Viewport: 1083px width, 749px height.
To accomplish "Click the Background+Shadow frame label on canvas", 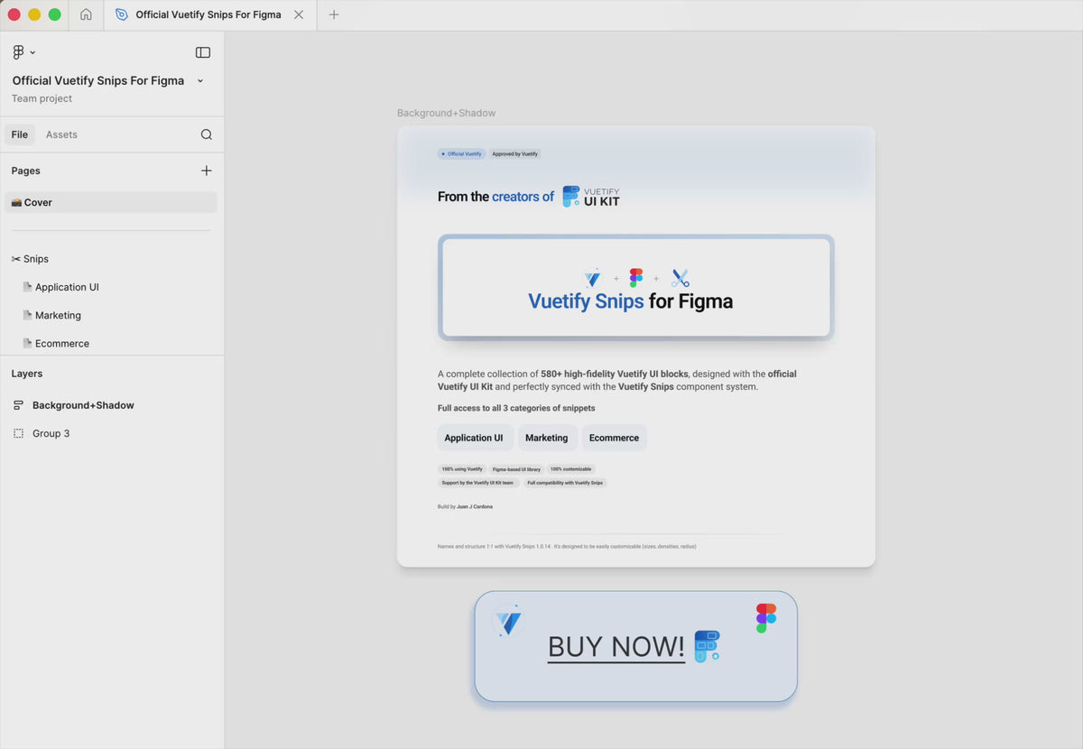I will click(447, 113).
